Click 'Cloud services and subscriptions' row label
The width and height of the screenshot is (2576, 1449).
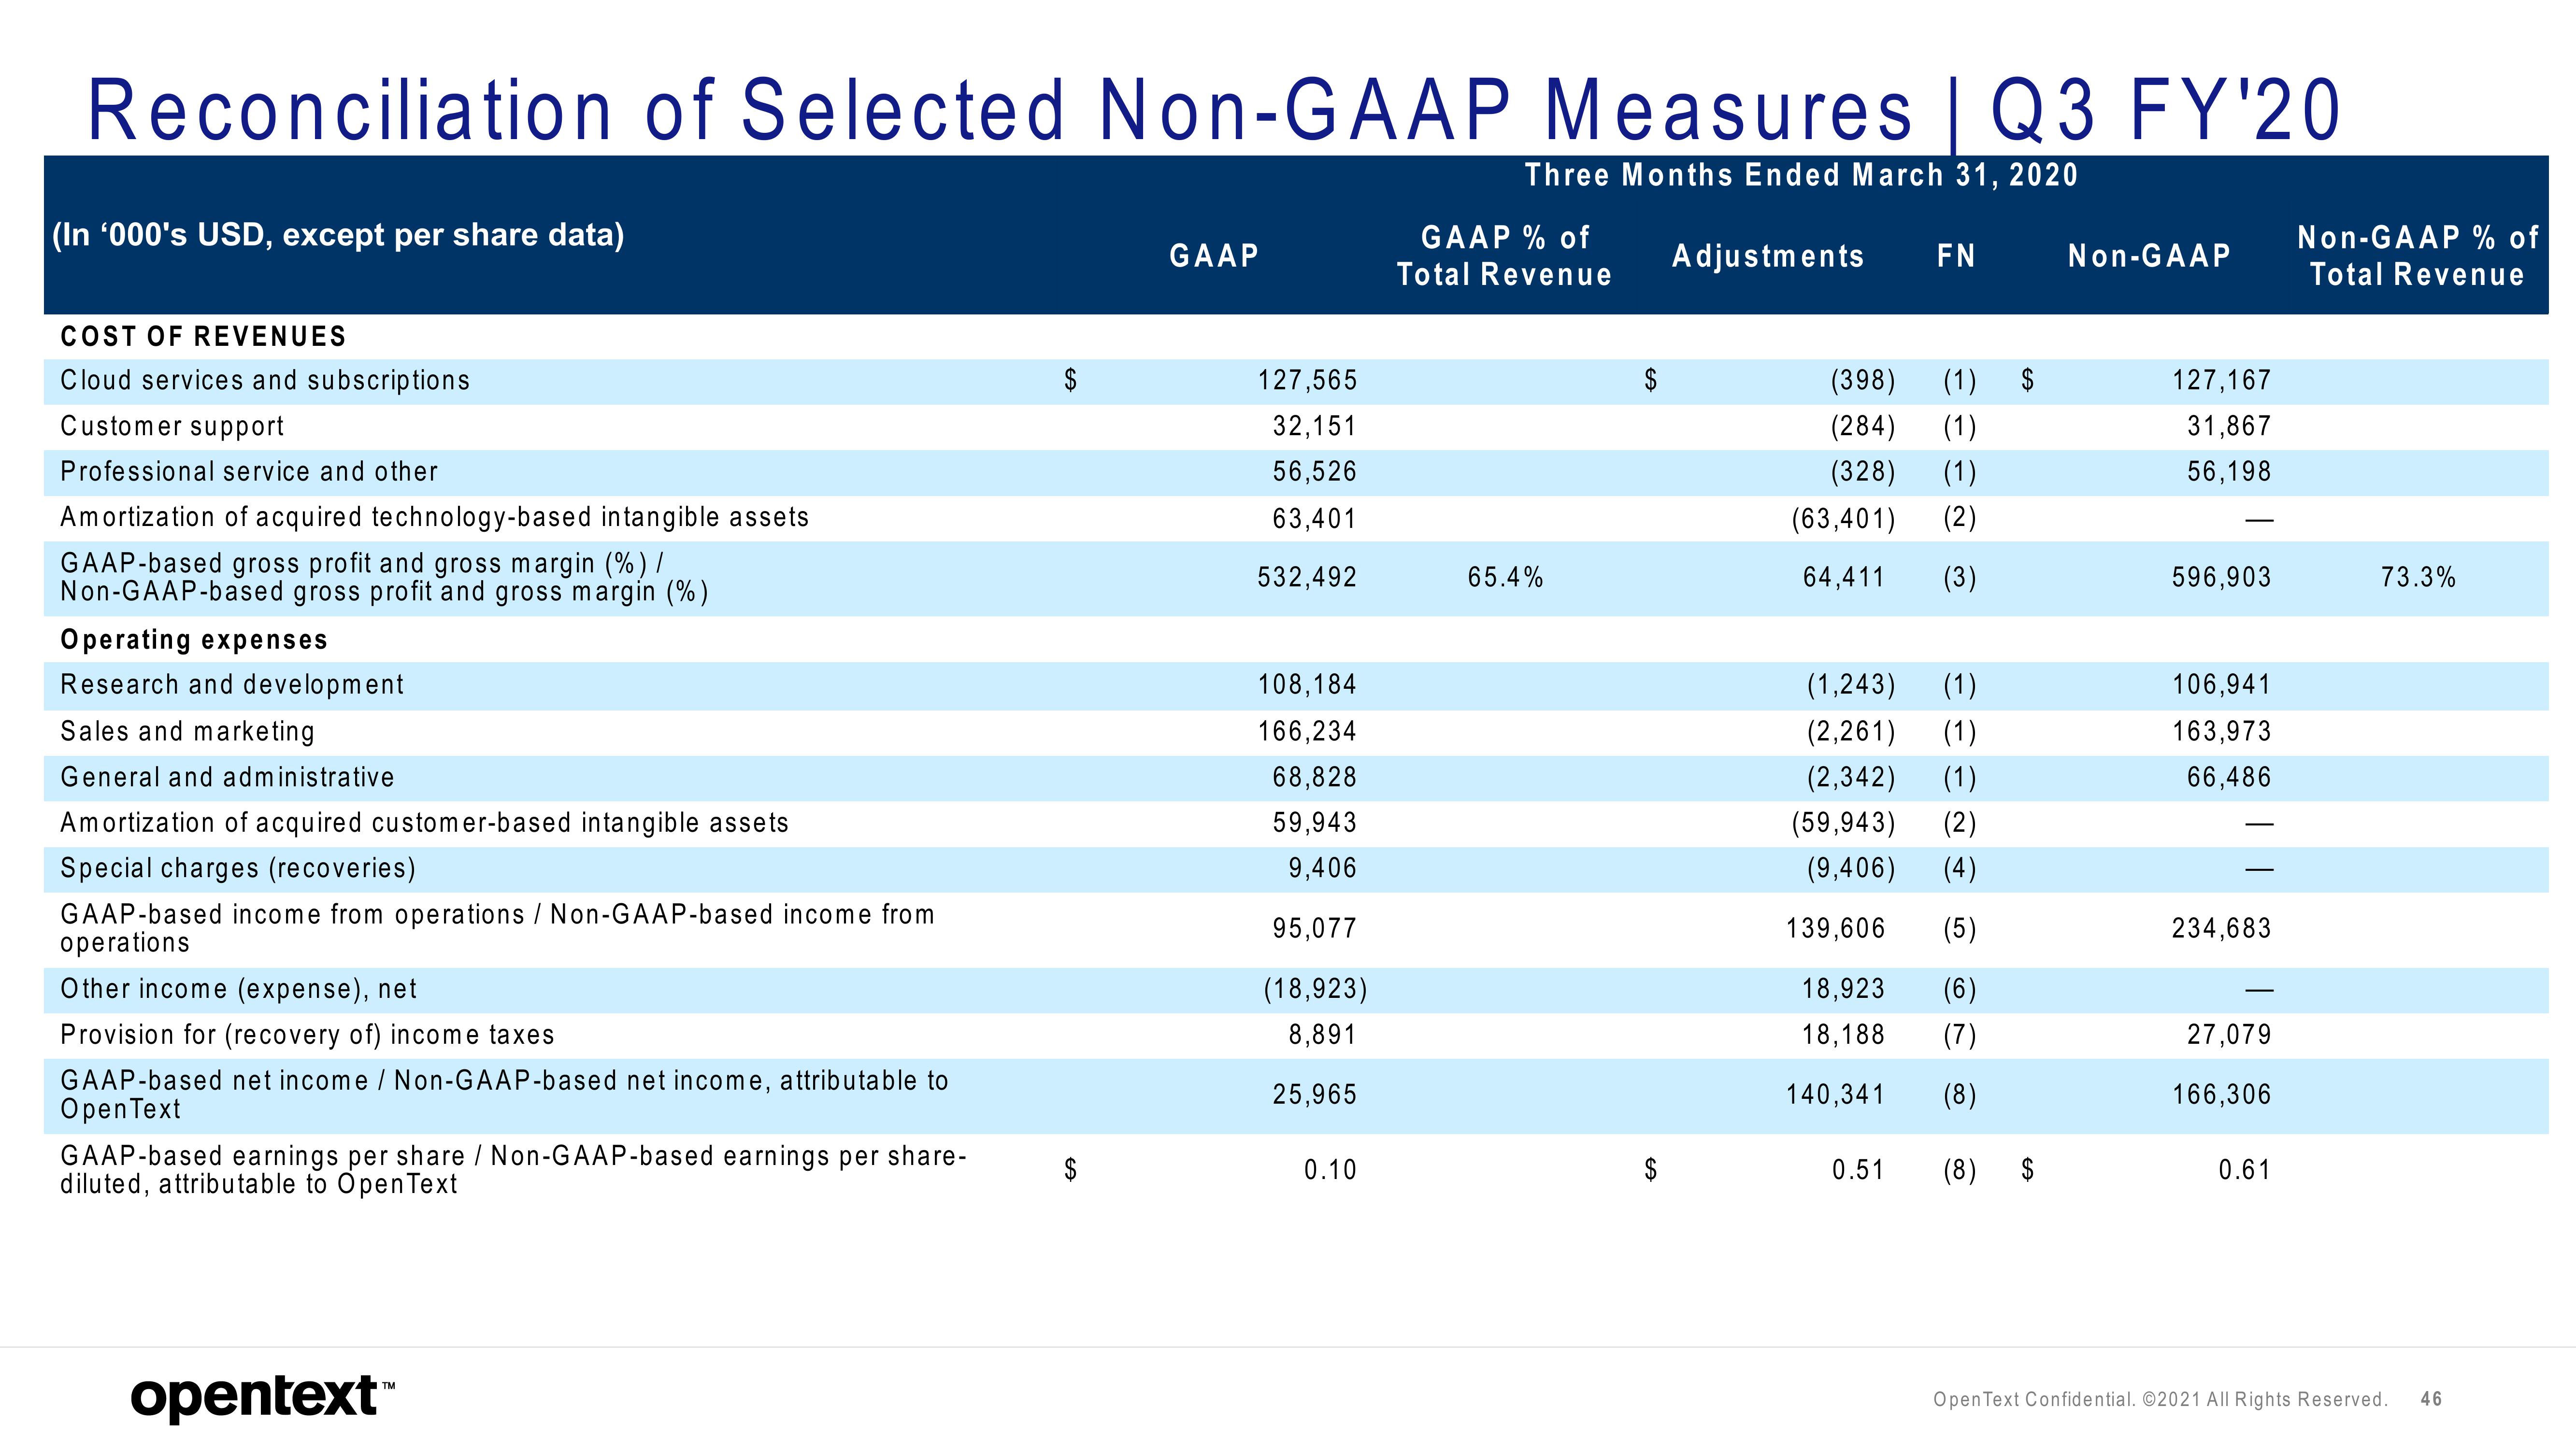pos(265,380)
